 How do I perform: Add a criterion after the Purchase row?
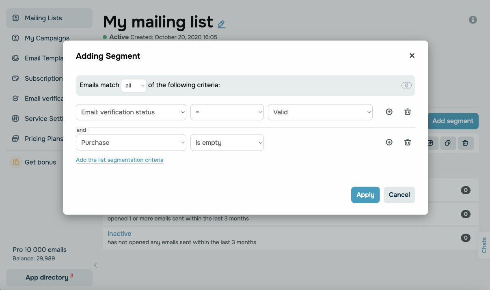point(389,142)
